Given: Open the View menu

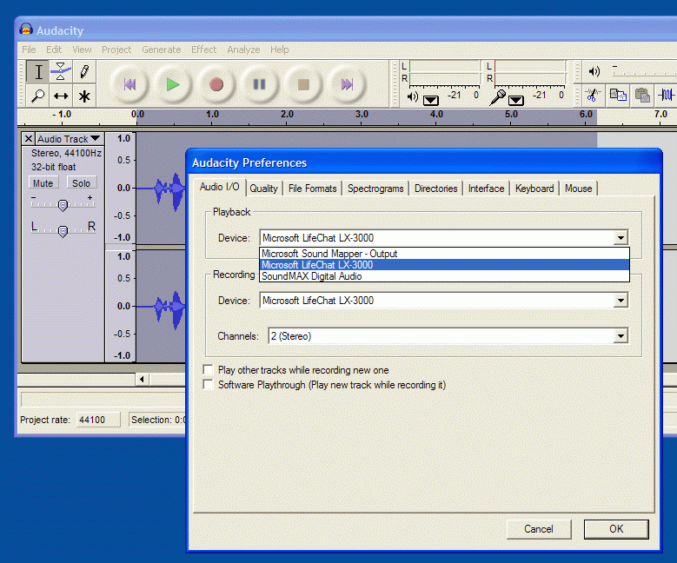Looking at the screenshot, I should (x=82, y=50).
